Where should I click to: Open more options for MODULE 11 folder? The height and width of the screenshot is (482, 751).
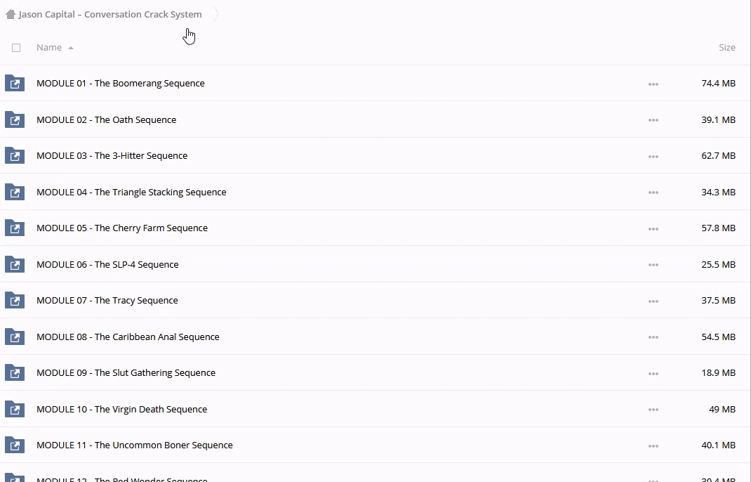[x=653, y=445]
